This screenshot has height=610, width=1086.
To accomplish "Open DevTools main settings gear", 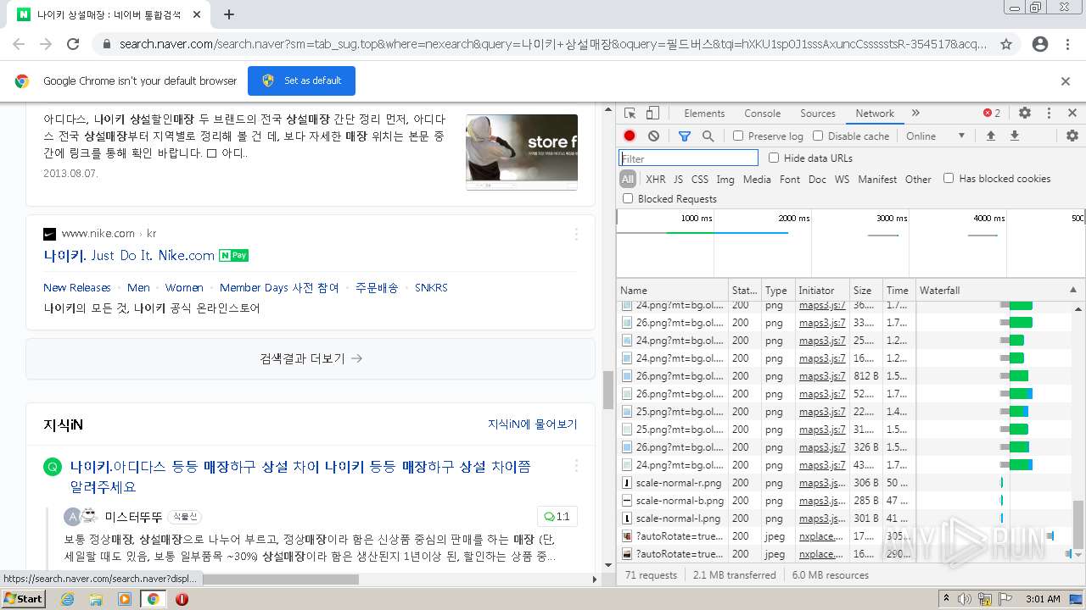I will (1025, 113).
